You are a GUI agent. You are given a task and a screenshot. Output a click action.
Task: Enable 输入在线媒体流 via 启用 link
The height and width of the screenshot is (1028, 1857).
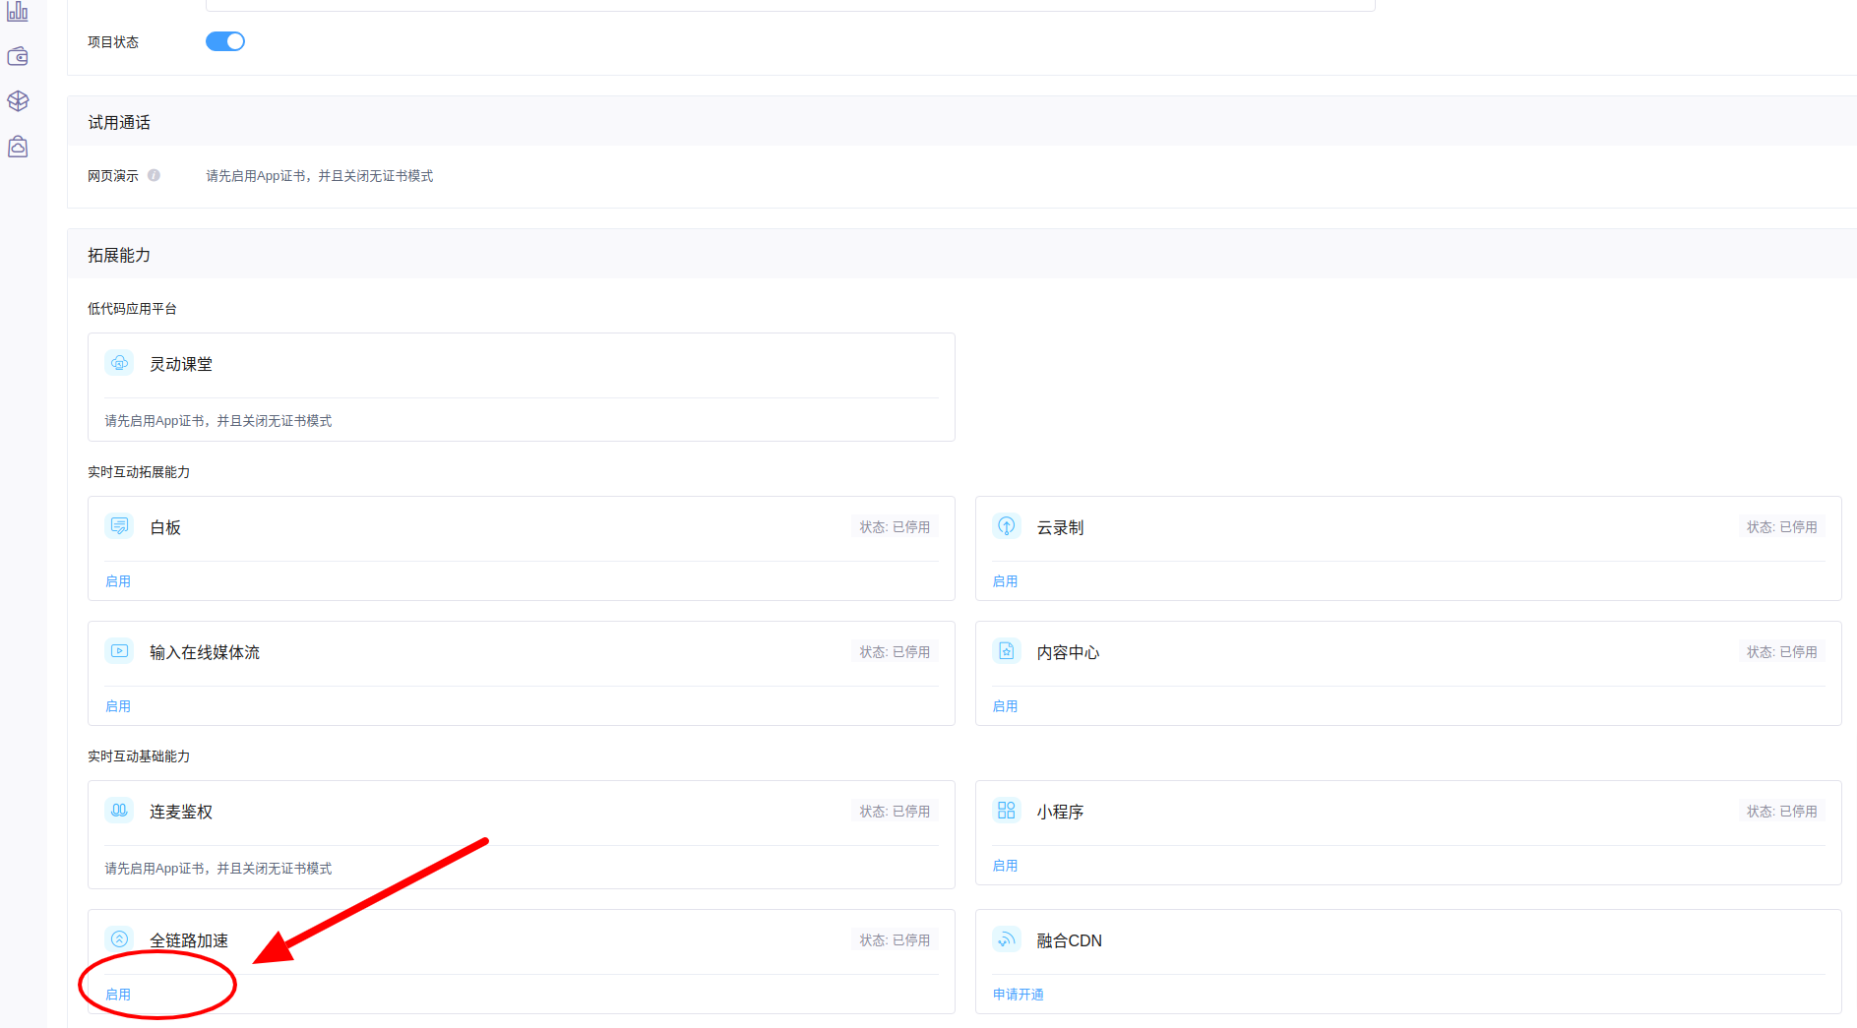click(x=118, y=706)
